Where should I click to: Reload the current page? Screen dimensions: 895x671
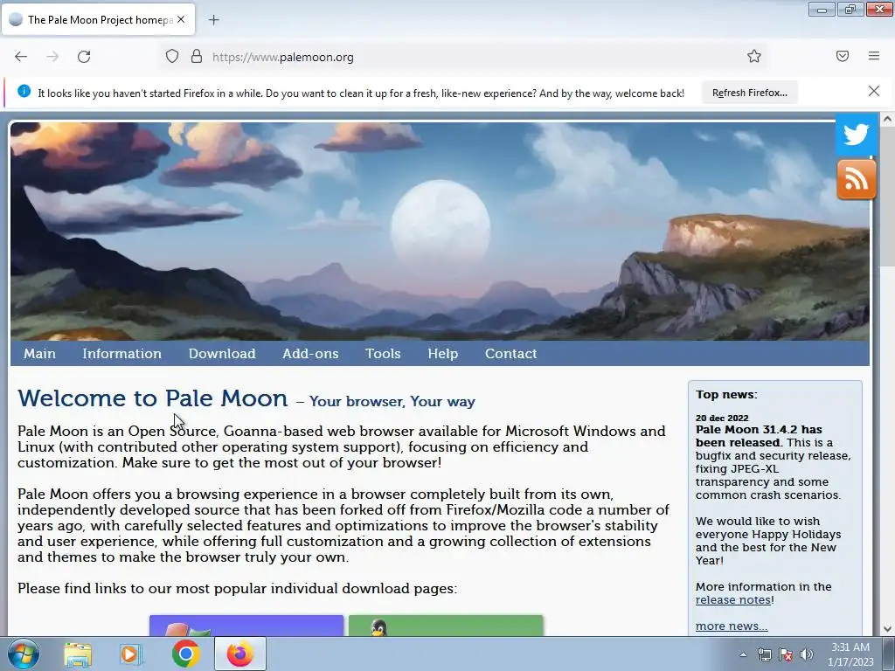click(x=84, y=57)
